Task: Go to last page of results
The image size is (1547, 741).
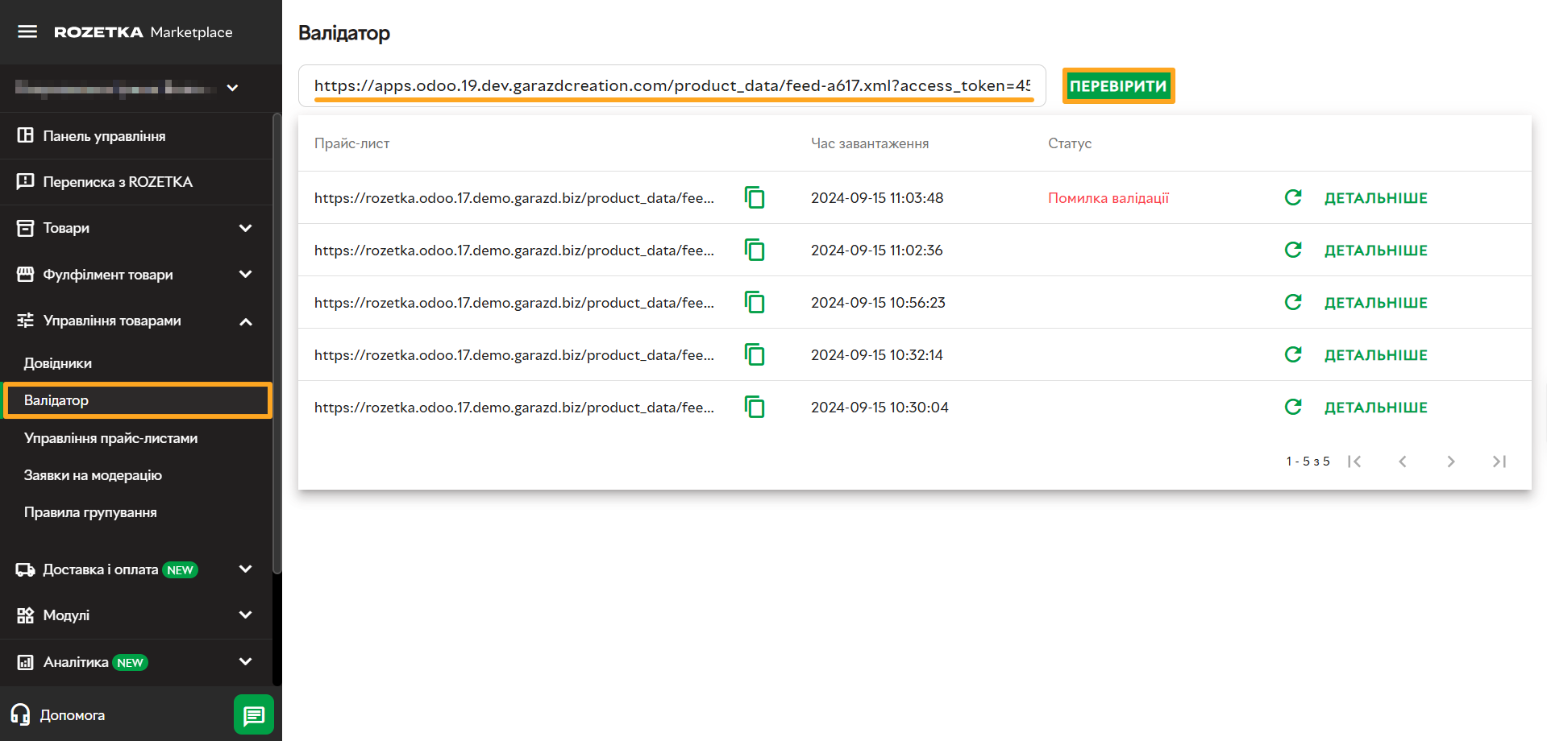Action: click(x=1499, y=462)
